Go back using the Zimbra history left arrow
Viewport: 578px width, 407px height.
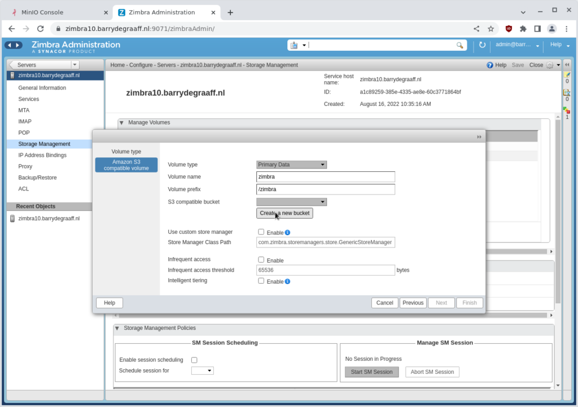[x=9, y=45]
